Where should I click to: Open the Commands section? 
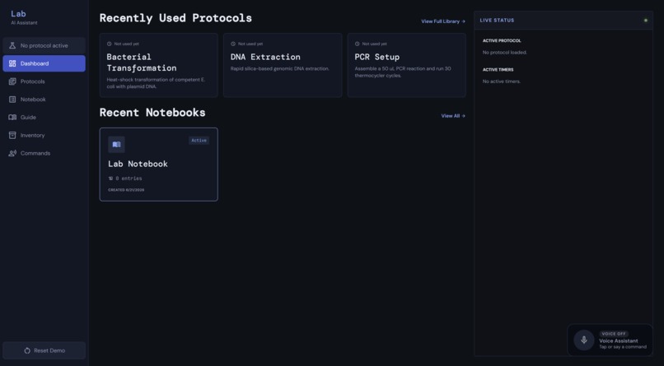[44, 153]
